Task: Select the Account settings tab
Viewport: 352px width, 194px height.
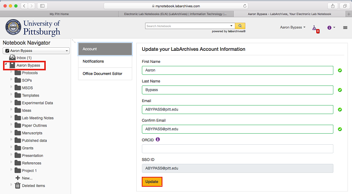Action: [x=105, y=49]
